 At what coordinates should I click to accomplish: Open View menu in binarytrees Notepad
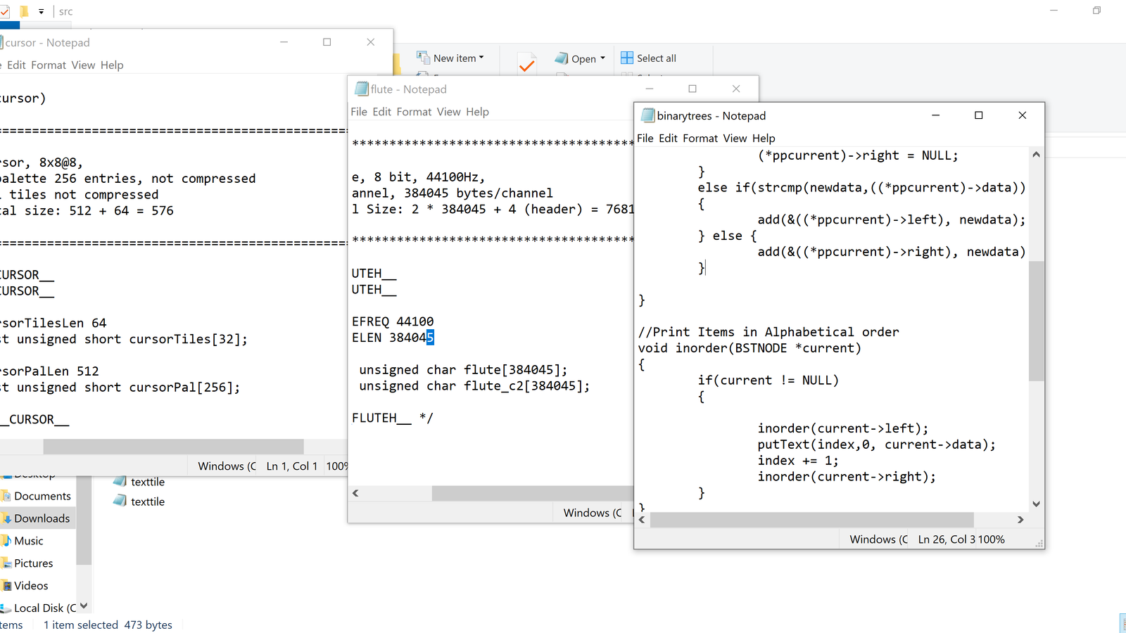pos(735,139)
